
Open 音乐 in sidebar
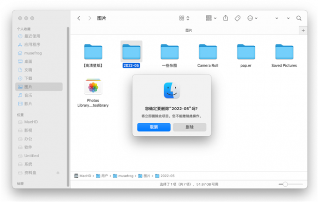39,95
